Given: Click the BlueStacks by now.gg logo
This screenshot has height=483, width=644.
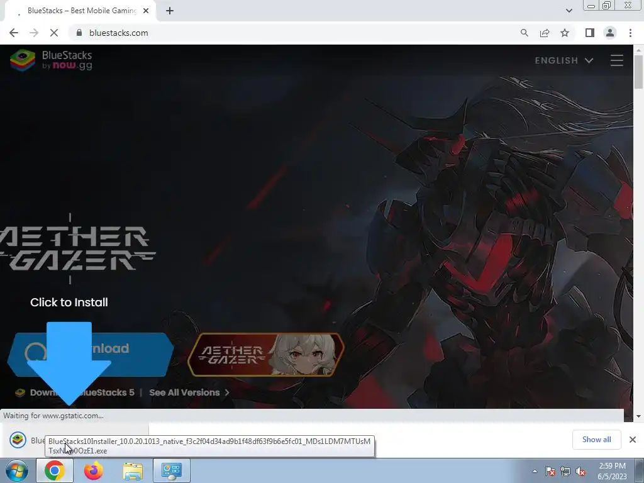Looking at the screenshot, I should click(x=52, y=60).
